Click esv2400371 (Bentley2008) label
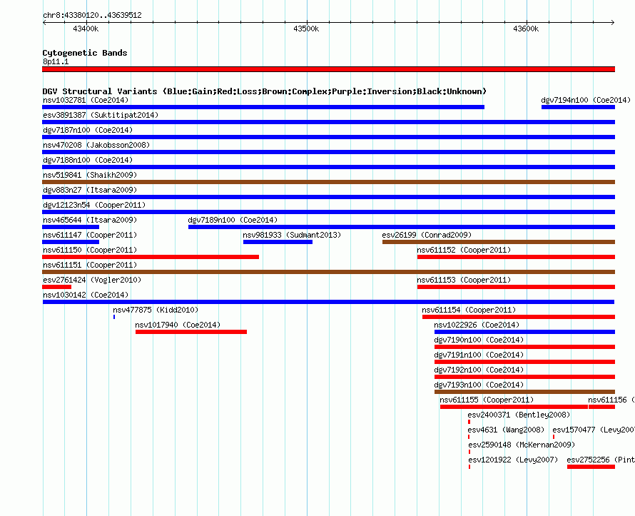635x516 pixels. tap(519, 415)
